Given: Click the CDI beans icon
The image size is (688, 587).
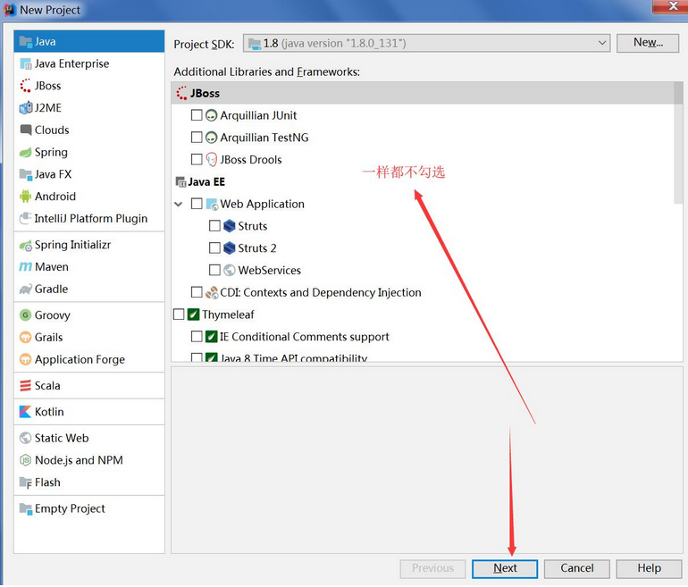Looking at the screenshot, I should (x=212, y=293).
